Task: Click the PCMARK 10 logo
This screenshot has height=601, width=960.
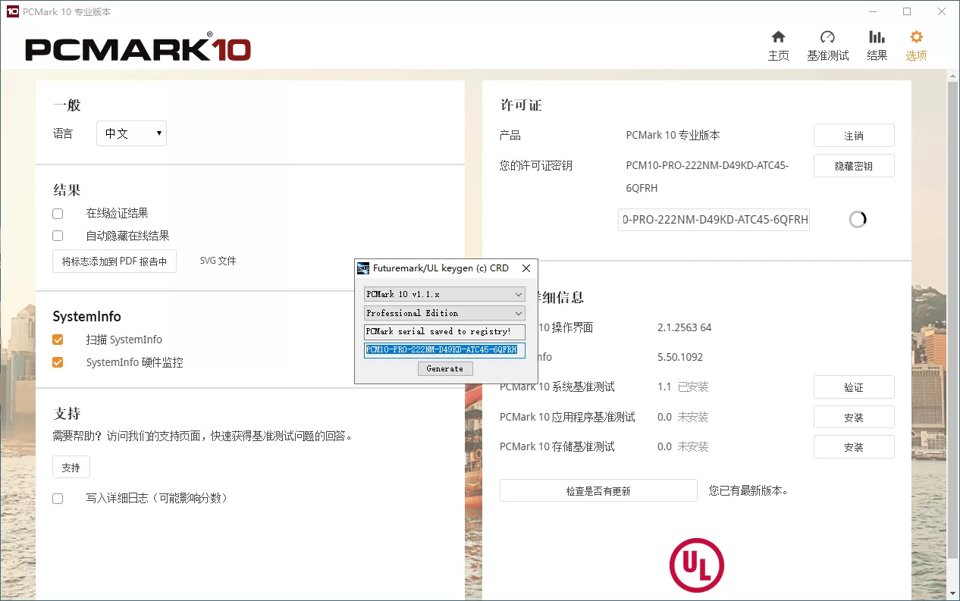Action: point(136,47)
